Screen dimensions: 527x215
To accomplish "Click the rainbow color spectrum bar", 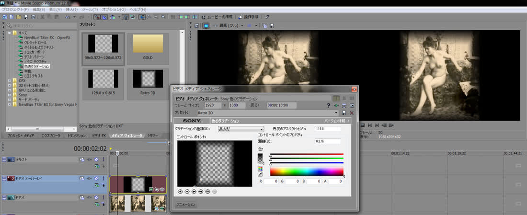I will pyautogui.click(x=307, y=171).
